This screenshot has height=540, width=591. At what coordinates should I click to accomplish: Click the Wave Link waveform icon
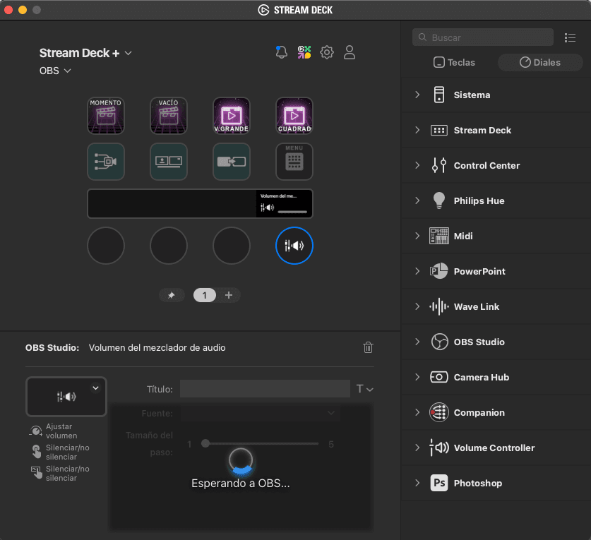pyautogui.click(x=439, y=307)
